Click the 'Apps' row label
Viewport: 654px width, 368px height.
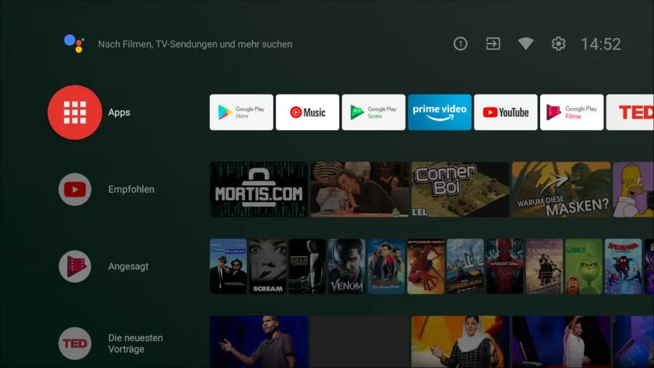click(x=119, y=112)
